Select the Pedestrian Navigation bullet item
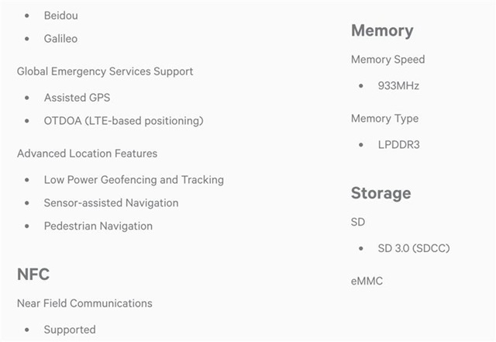The image size is (496, 342). [x=98, y=226]
